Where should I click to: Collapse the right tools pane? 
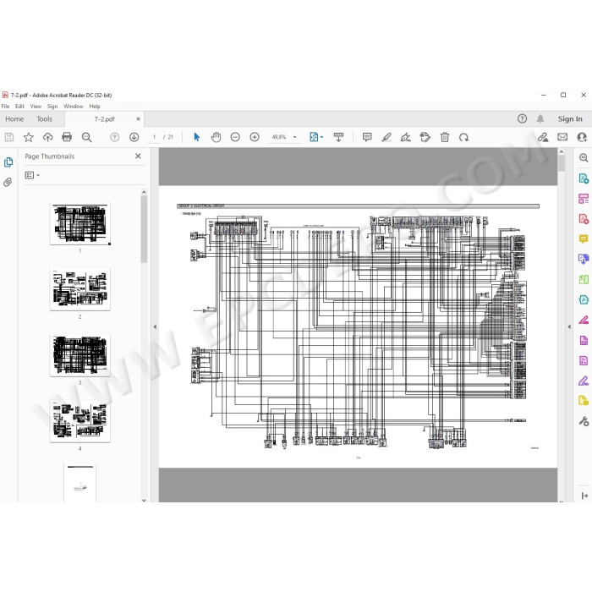pyautogui.click(x=569, y=326)
